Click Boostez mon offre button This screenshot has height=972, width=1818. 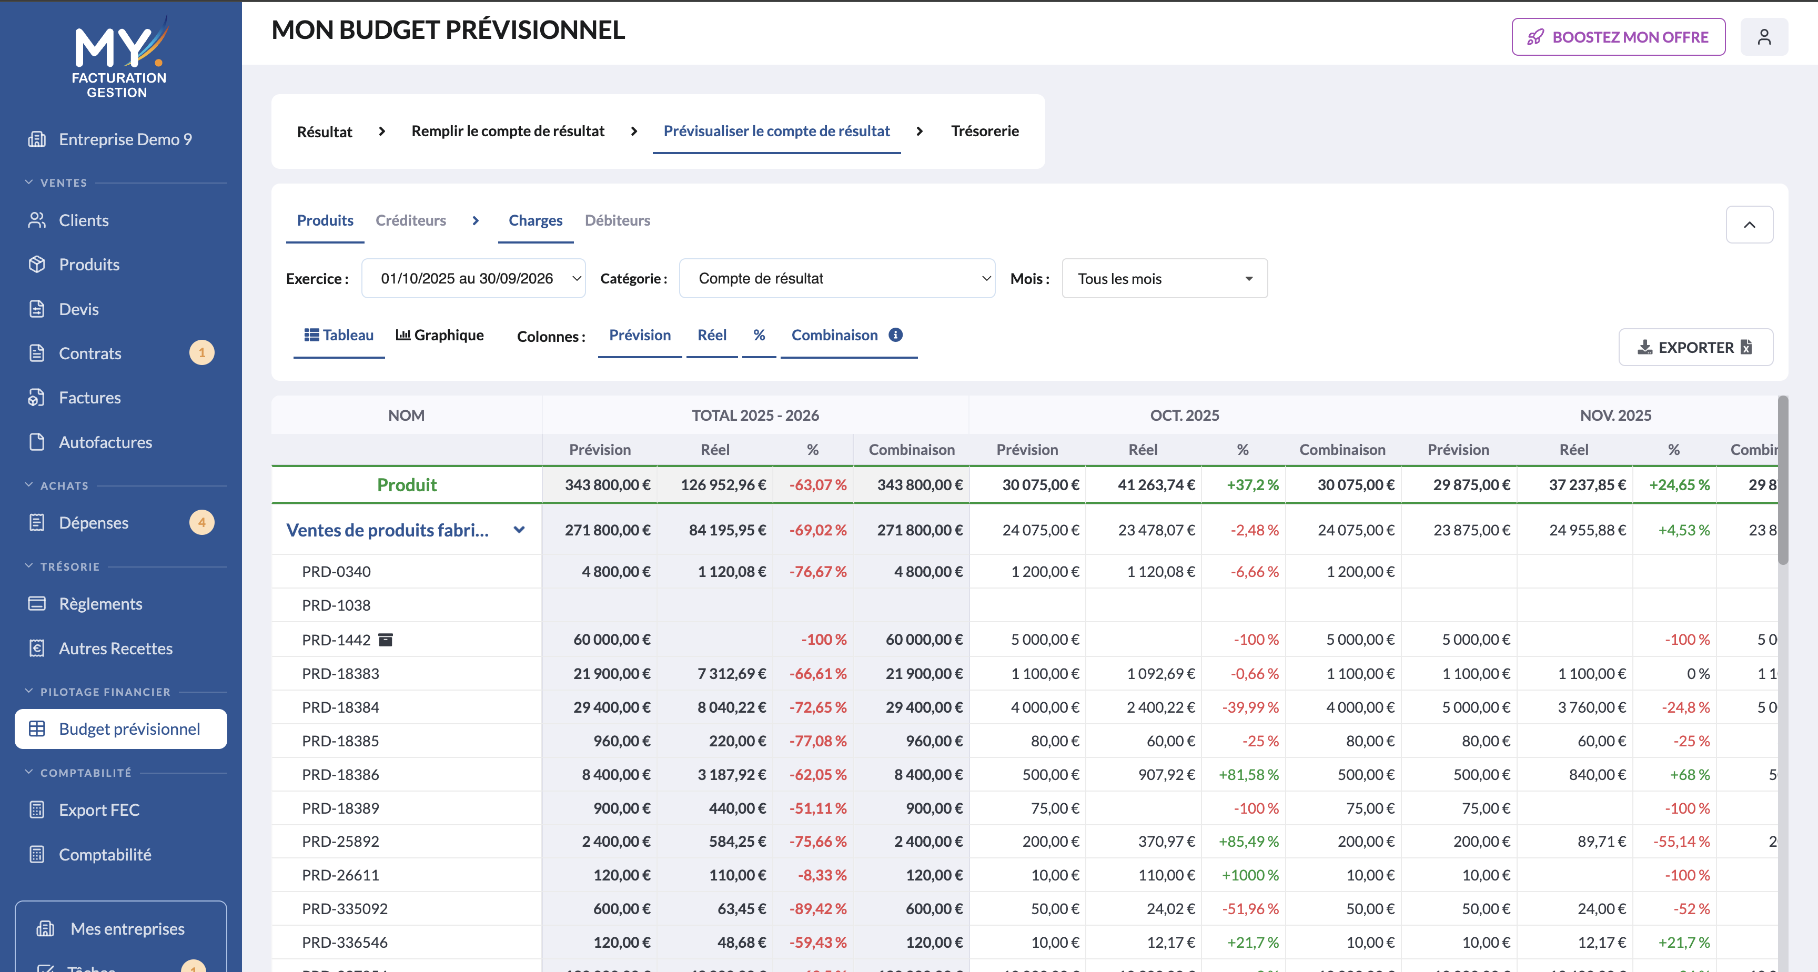coord(1618,37)
